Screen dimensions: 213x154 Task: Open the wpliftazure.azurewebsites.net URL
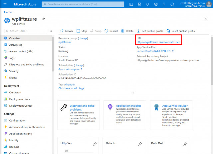tap(158, 42)
